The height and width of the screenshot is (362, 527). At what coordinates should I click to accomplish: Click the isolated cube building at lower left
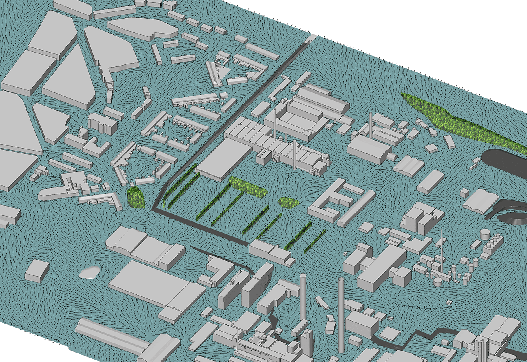click(37, 270)
